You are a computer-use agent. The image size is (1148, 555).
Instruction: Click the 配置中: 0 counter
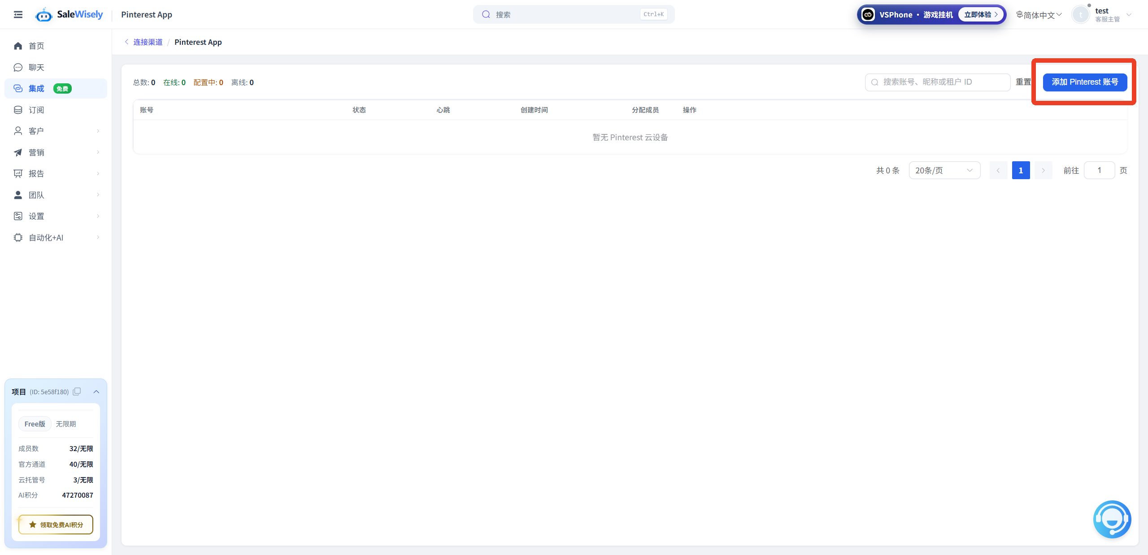(209, 82)
